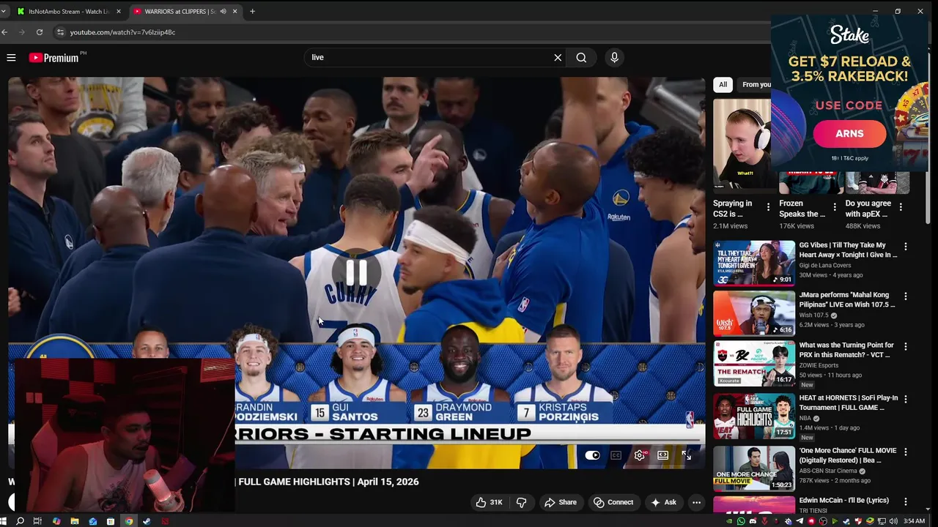
Task: Open 'Spraying in CS2 is...' short thumbnail
Action: (x=742, y=143)
